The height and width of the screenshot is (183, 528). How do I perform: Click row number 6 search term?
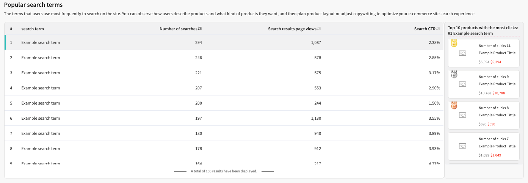(41, 118)
